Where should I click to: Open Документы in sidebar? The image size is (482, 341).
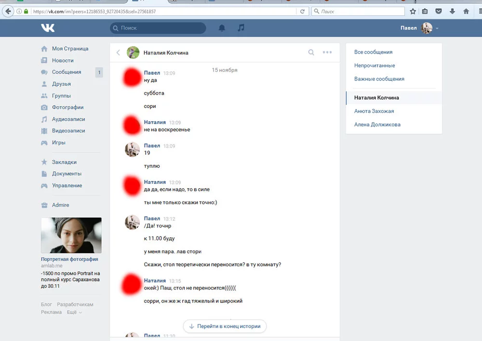pyautogui.click(x=67, y=174)
